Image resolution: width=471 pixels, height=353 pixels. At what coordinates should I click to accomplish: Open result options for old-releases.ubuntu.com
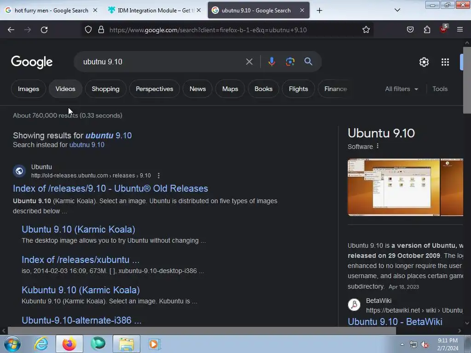[x=159, y=176]
